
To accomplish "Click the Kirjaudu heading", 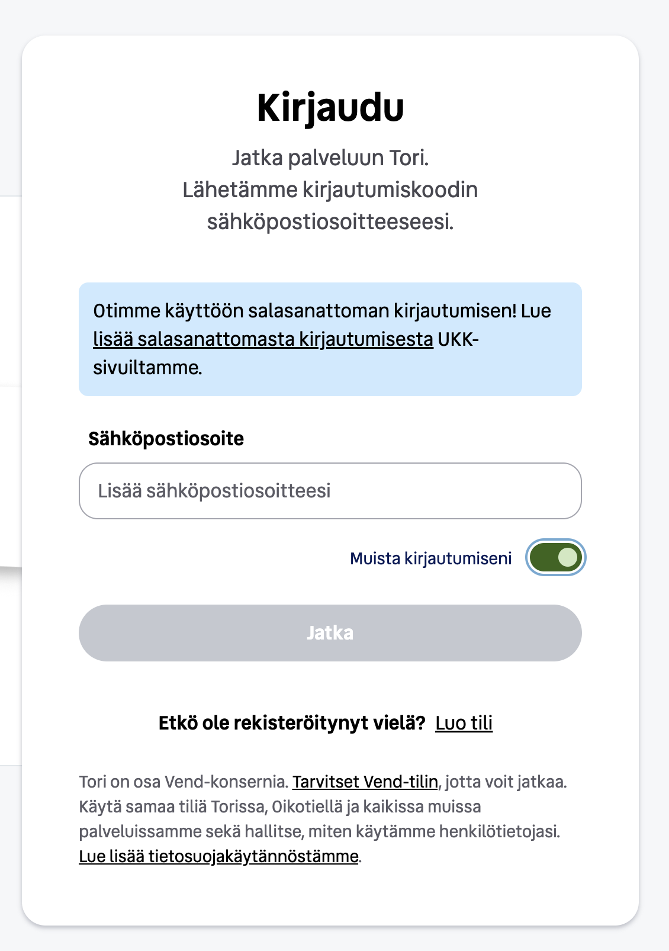I will 330,108.
